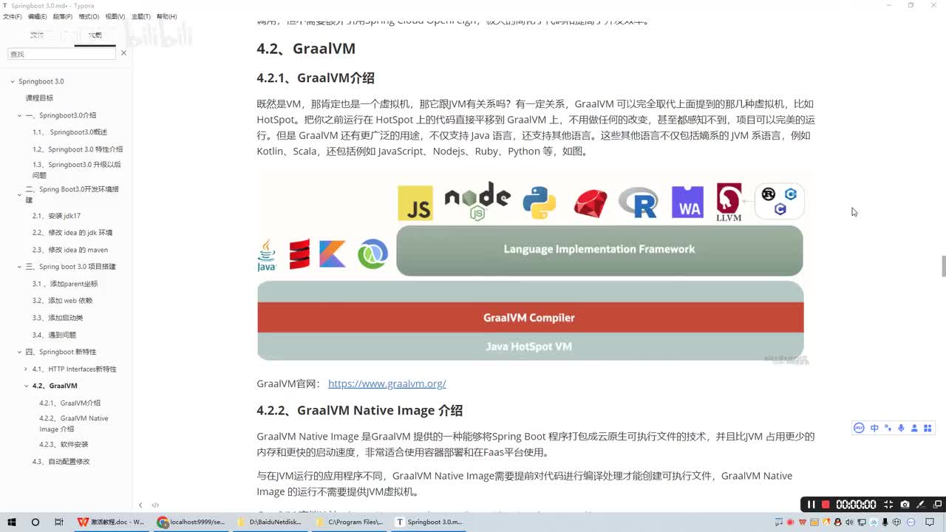Expand the 4.1、HTTP Interfaces新特性 outline item

(x=26, y=369)
